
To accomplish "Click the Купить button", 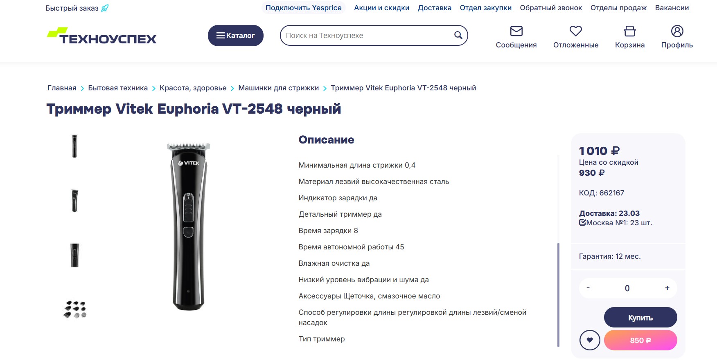I will (640, 317).
